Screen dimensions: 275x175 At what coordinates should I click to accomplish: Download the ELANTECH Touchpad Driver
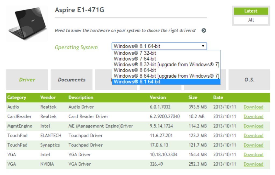253,135
